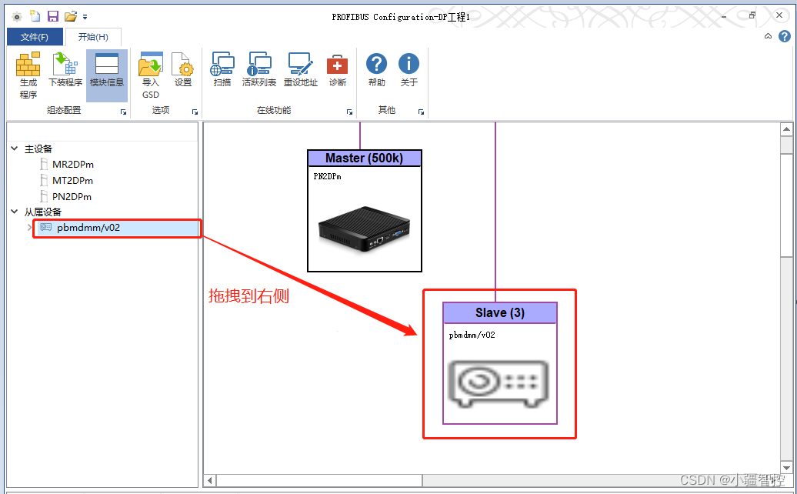Image resolution: width=797 pixels, height=494 pixels.
Task: Click the PN2DPm device image
Action: (x=365, y=229)
